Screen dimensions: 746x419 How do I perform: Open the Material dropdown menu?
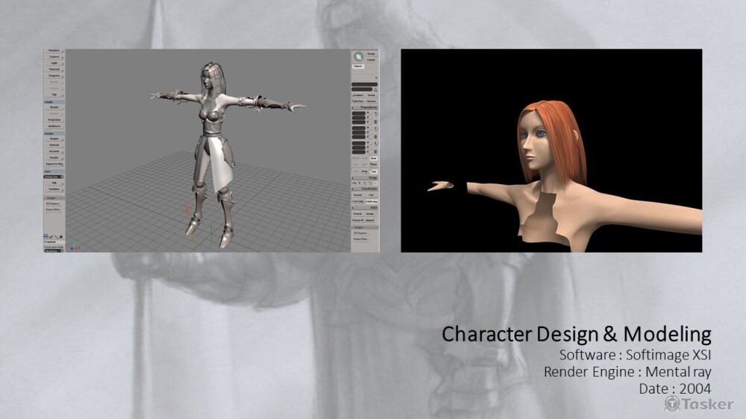tap(54, 69)
